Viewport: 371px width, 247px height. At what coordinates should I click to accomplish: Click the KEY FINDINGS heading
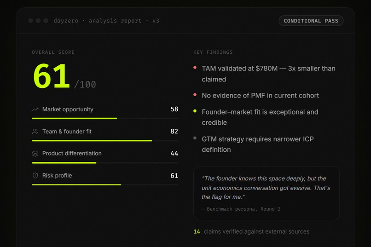pyautogui.click(x=213, y=52)
